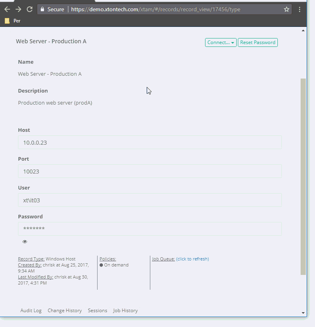
Task: Select the Port field showing 10023
Action: [x=150, y=171]
